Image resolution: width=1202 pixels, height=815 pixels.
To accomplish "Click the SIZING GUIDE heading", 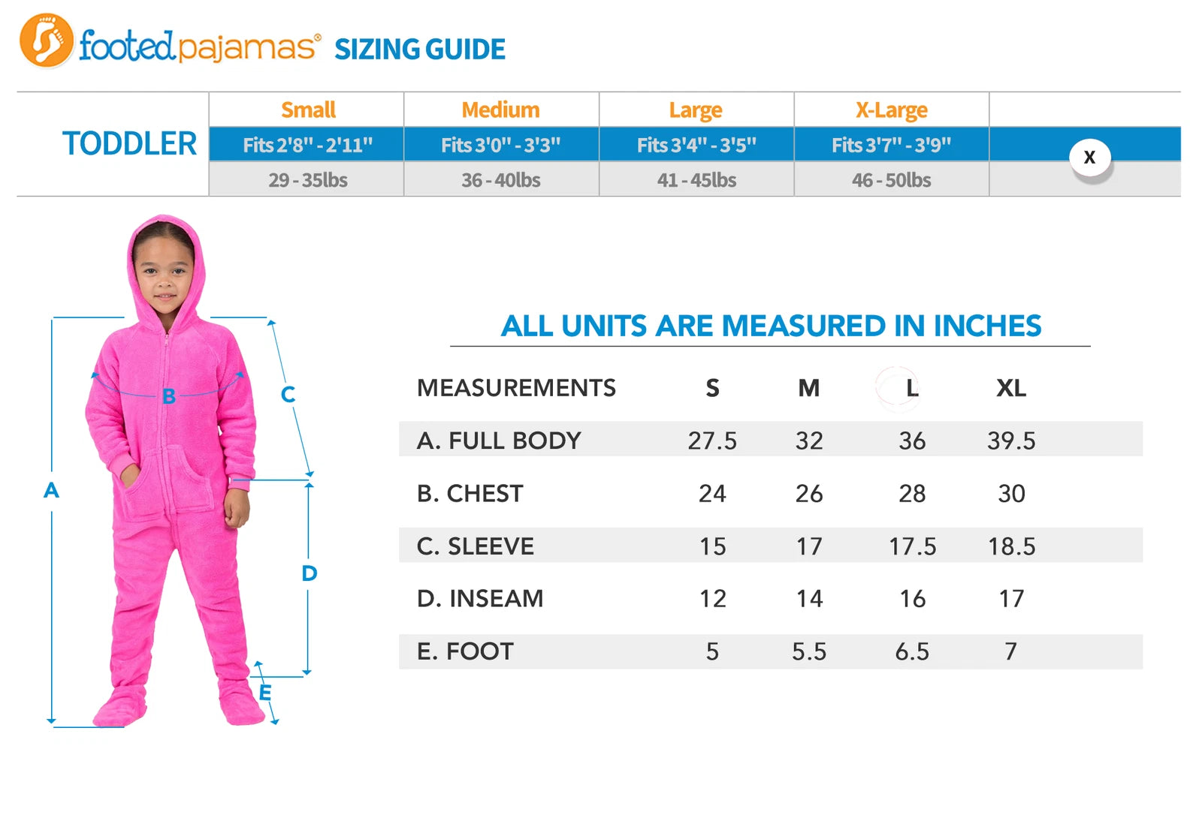I will click(420, 50).
